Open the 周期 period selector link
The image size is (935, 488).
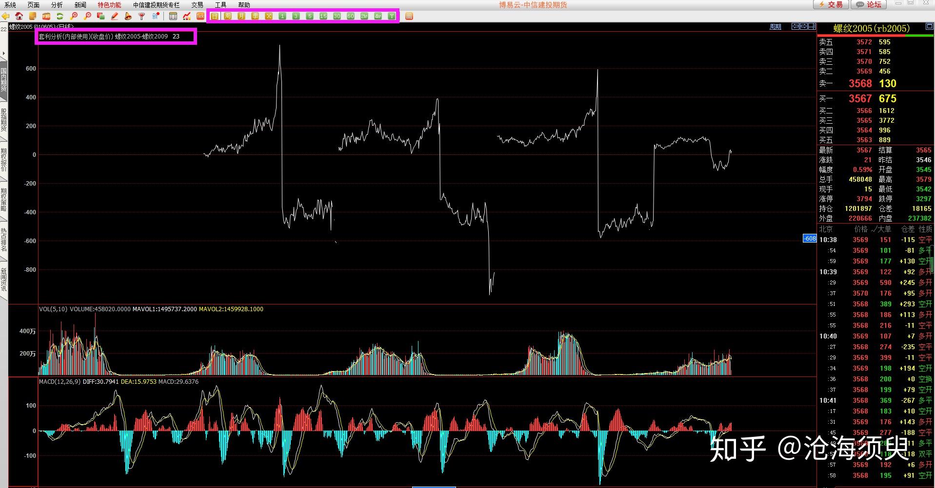775,27
